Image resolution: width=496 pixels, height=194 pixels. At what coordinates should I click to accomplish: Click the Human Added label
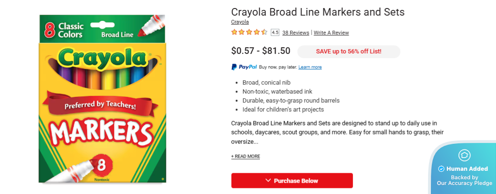click(x=467, y=169)
